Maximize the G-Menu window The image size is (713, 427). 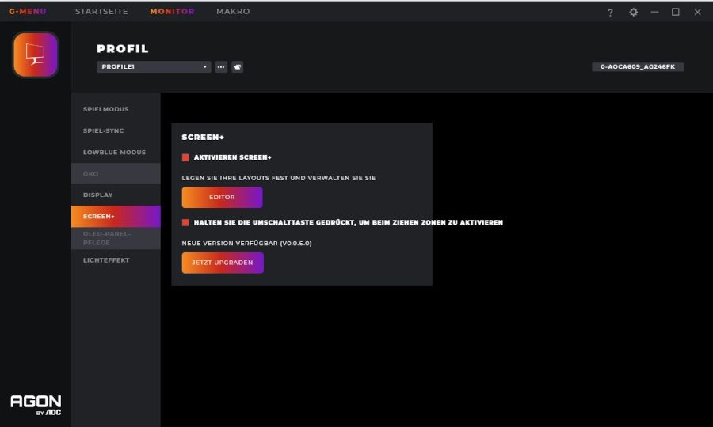(x=676, y=12)
